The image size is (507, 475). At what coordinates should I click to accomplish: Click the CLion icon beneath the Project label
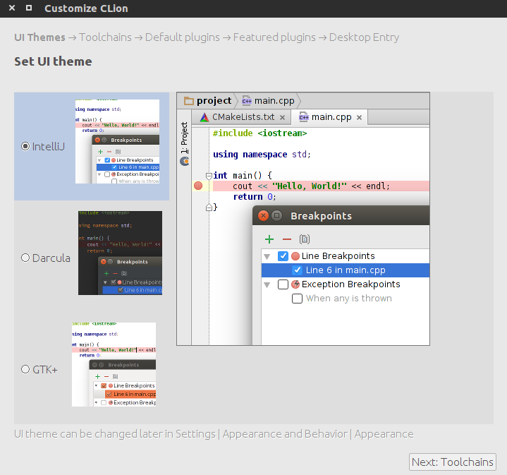(x=184, y=161)
